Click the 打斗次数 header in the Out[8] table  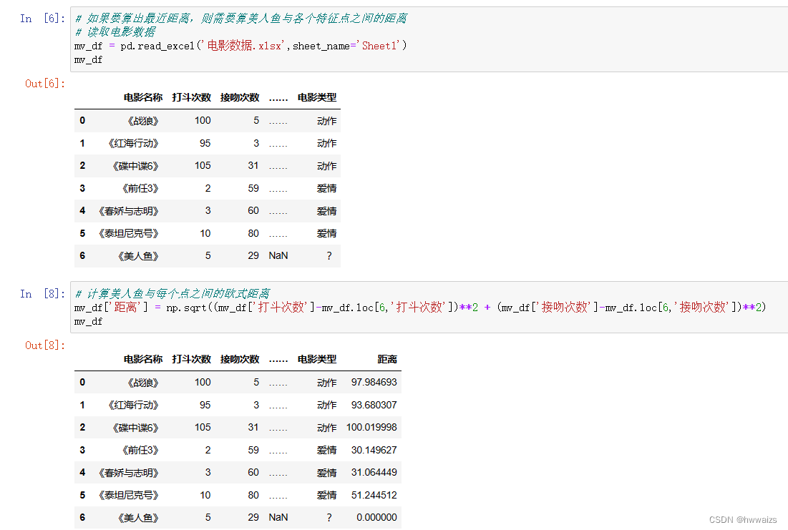[x=191, y=359]
